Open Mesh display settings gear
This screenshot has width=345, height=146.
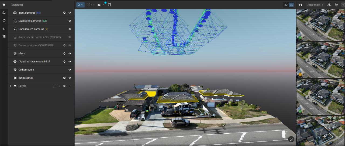coord(64,54)
